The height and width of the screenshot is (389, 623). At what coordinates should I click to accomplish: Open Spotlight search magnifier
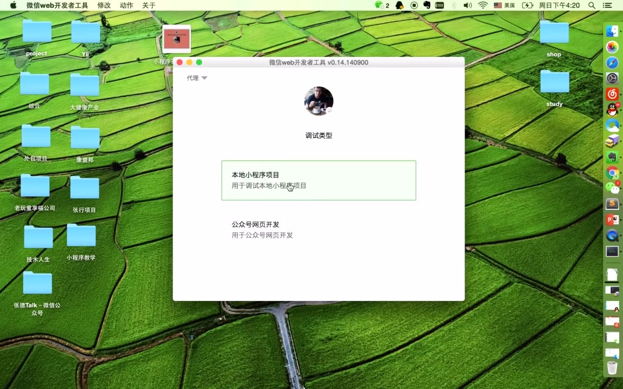[x=592, y=5]
